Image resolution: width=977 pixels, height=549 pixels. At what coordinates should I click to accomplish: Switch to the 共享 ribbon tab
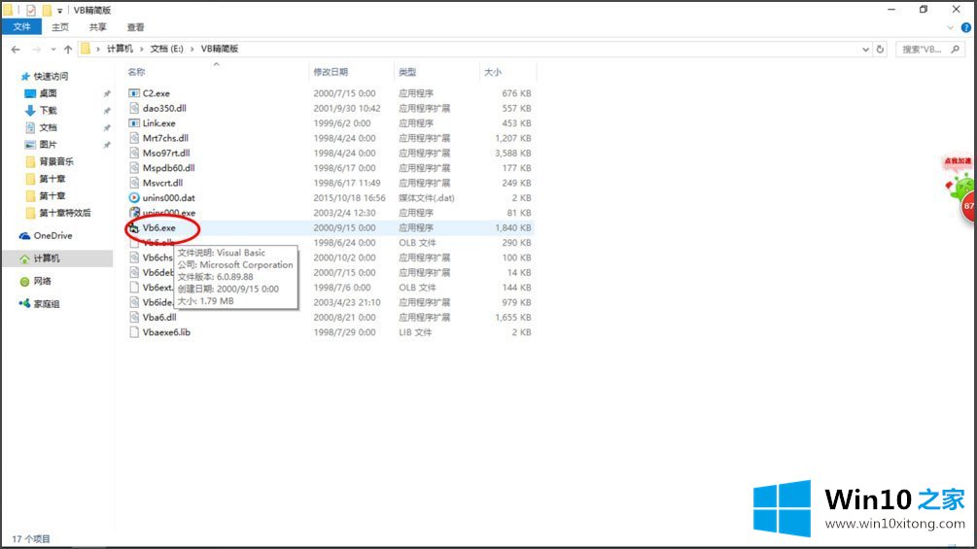98,27
